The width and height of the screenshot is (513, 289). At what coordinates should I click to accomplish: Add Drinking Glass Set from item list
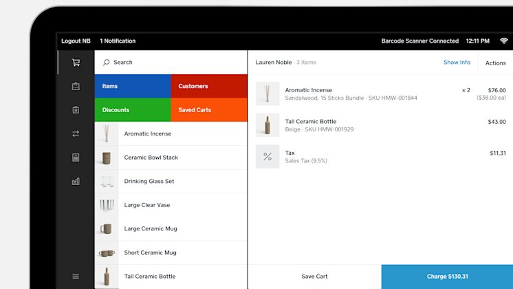[171, 182]
